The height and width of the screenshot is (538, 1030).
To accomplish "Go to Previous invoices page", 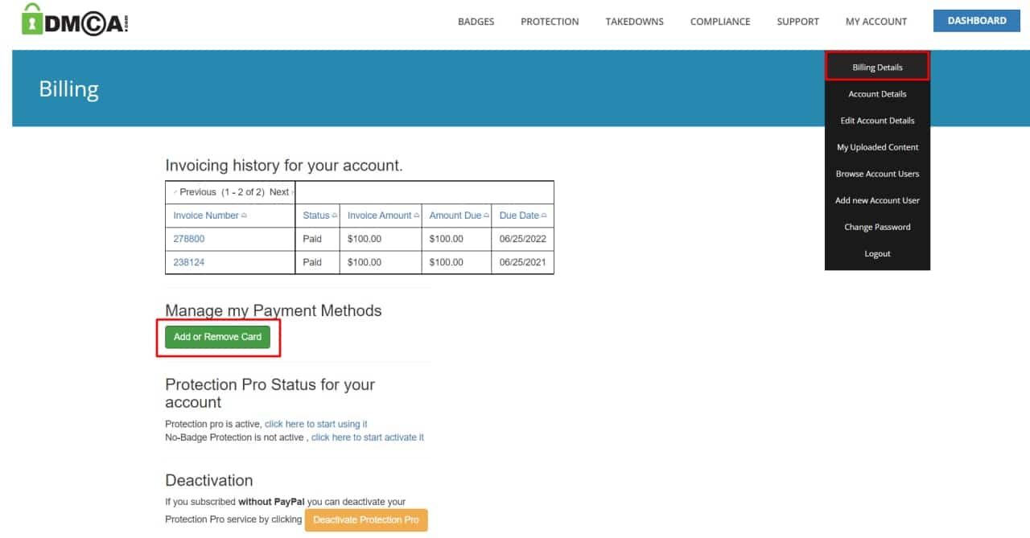I will [x=197, y=192].
